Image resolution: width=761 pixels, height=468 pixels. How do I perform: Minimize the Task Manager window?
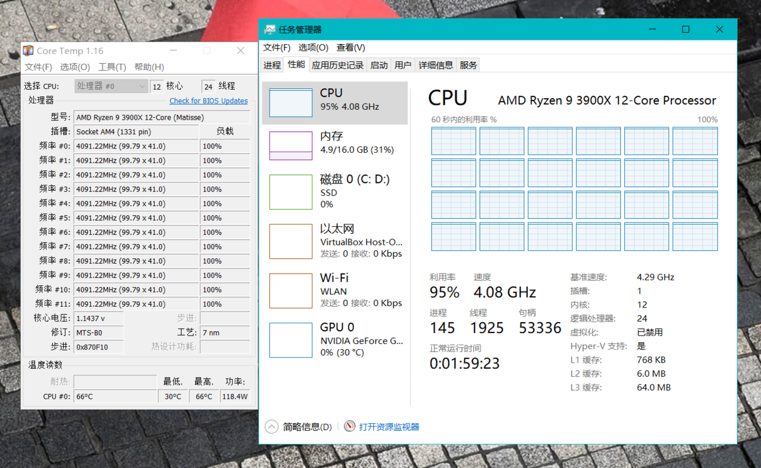(652, 29)
